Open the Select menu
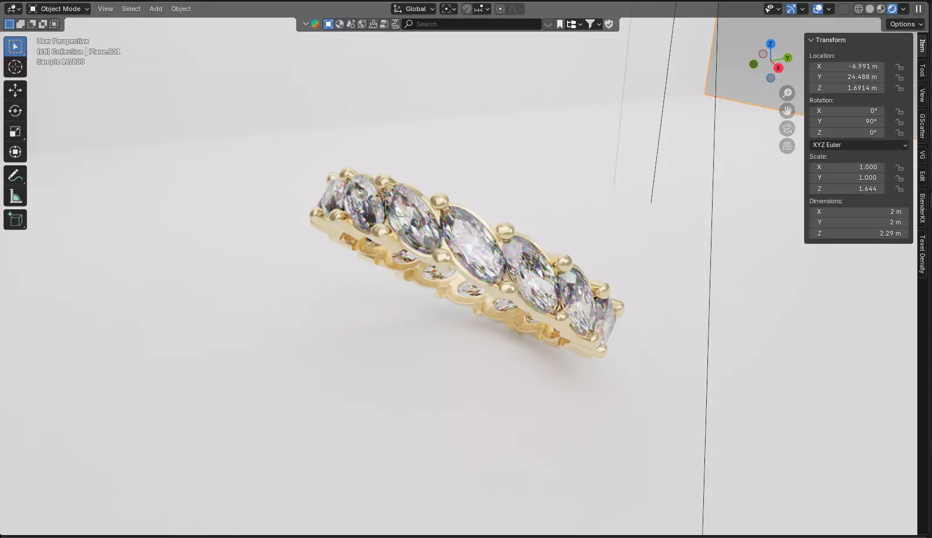Image resolution: width=932 pixels, height=538 pixels. (x=131, y=9)
